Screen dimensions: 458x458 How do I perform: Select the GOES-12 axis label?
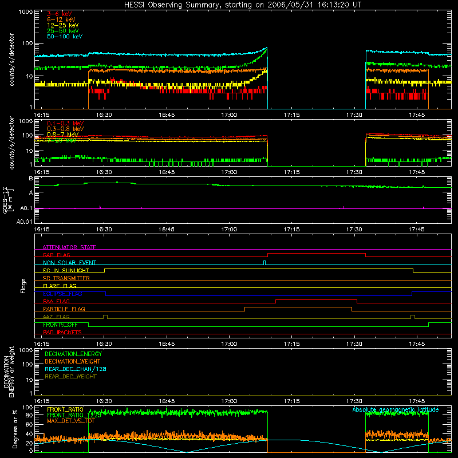click(7, 200)
